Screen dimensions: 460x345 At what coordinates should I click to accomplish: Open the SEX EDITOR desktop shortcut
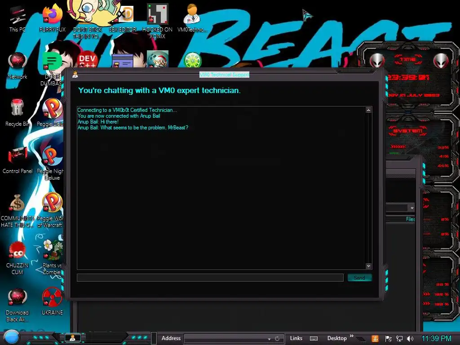[x=123, y=18]
